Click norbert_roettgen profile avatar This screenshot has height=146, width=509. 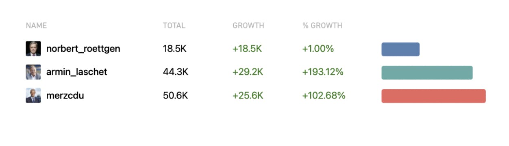[x=33, y=49]
